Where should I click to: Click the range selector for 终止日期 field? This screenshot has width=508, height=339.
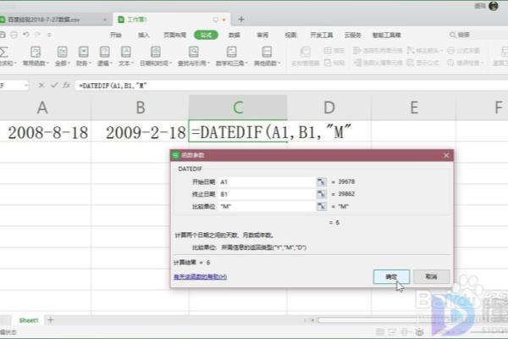pos(321,194)
